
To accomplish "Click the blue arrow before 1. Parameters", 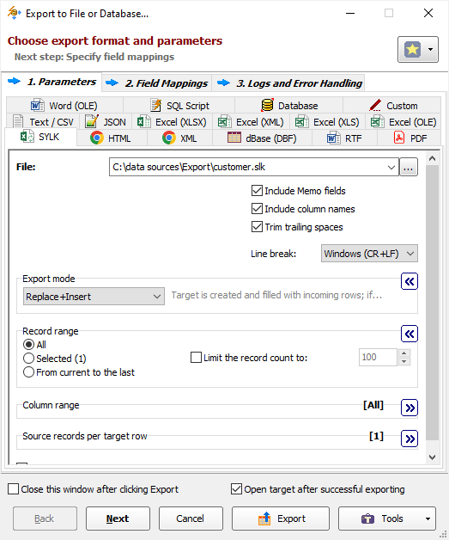I will [15, 82].
